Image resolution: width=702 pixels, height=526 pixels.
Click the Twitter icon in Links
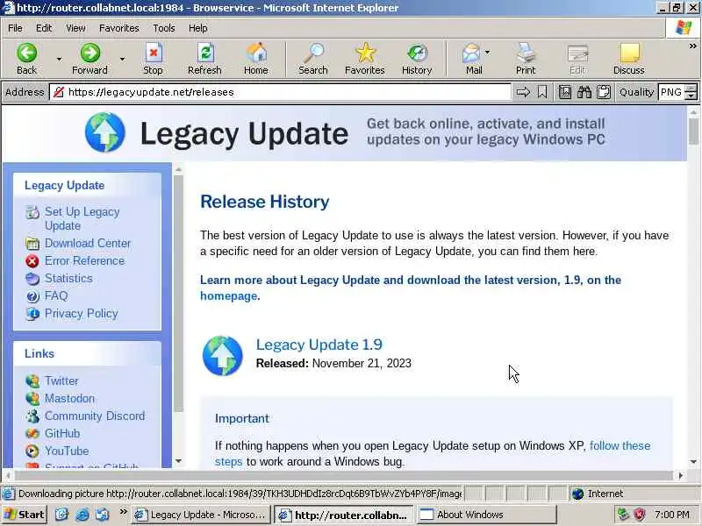(32, 381)
